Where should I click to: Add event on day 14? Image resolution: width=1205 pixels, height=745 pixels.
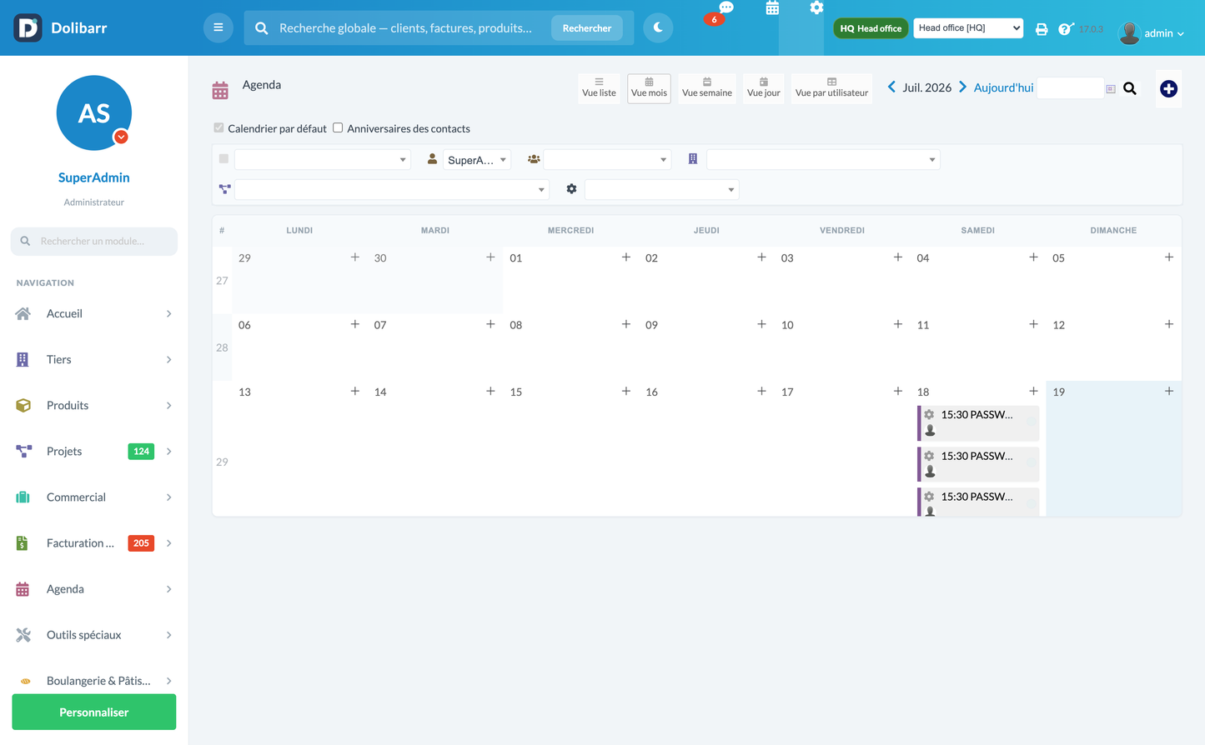tap(490, 391)
